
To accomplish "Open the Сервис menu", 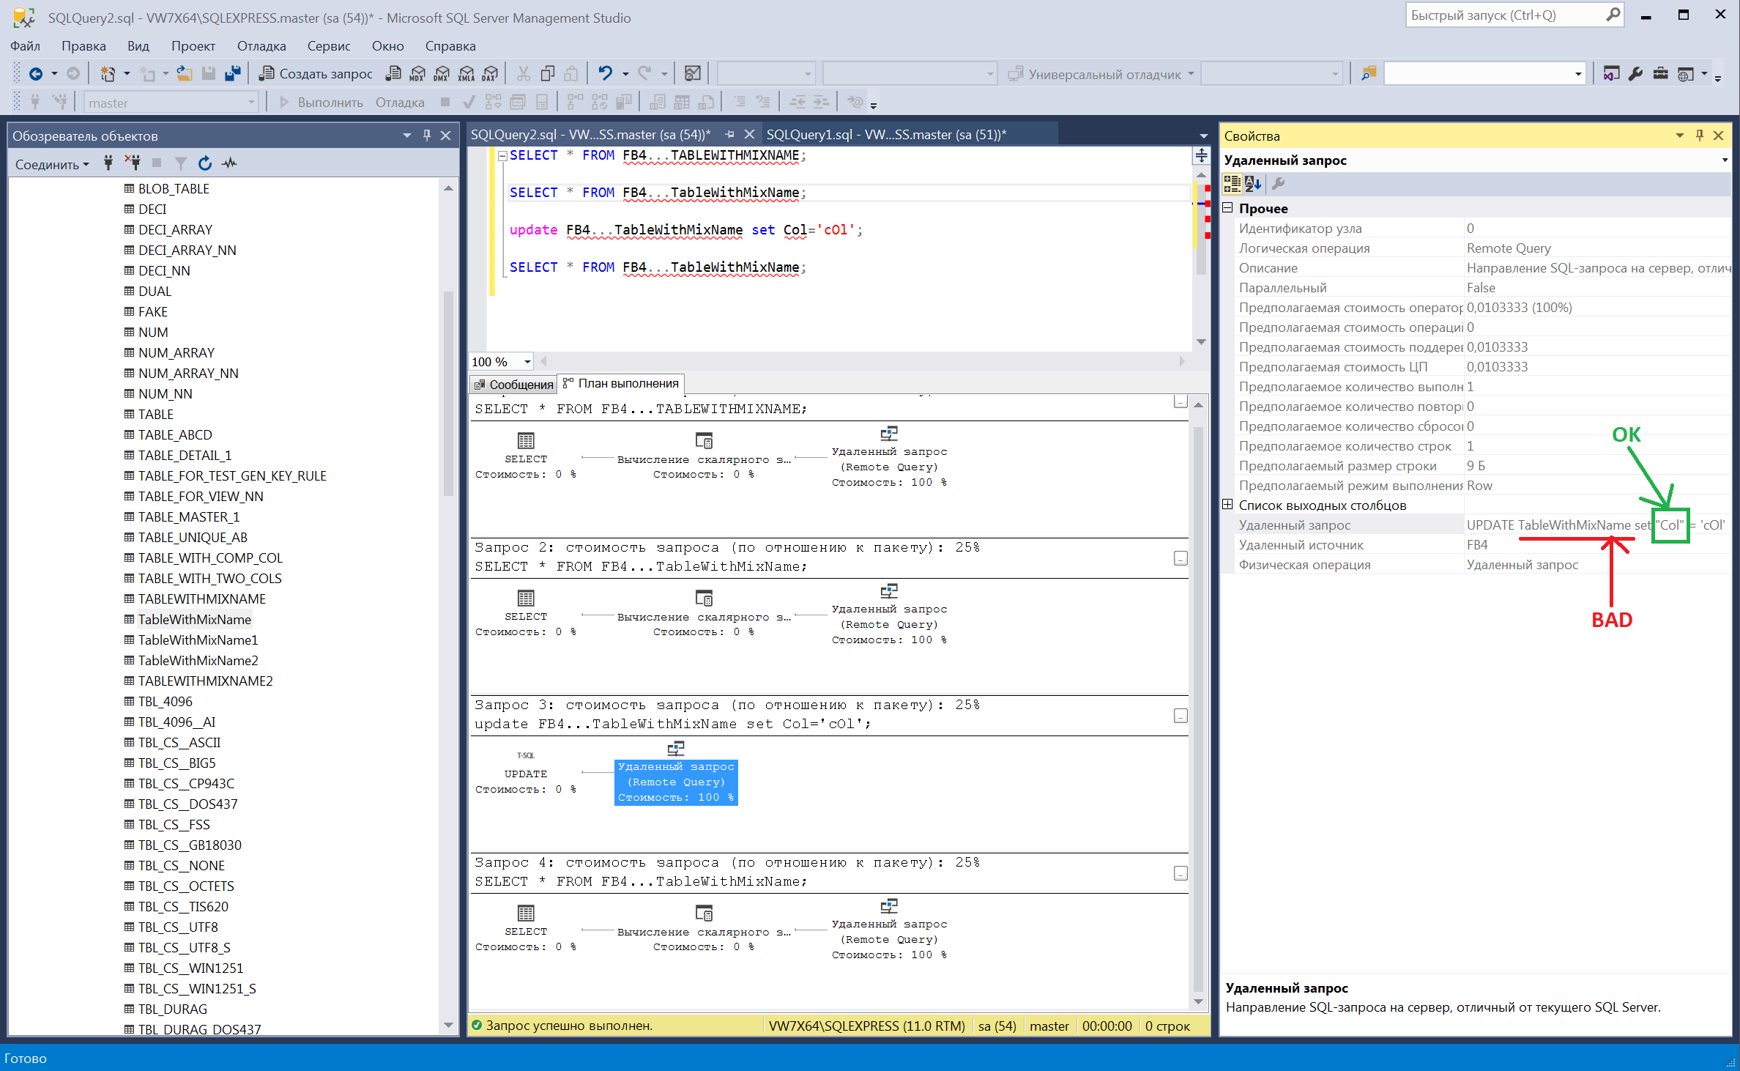I will 328,46.
